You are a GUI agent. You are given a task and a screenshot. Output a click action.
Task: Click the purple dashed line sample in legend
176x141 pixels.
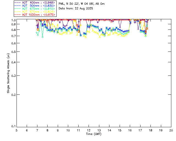18,2
